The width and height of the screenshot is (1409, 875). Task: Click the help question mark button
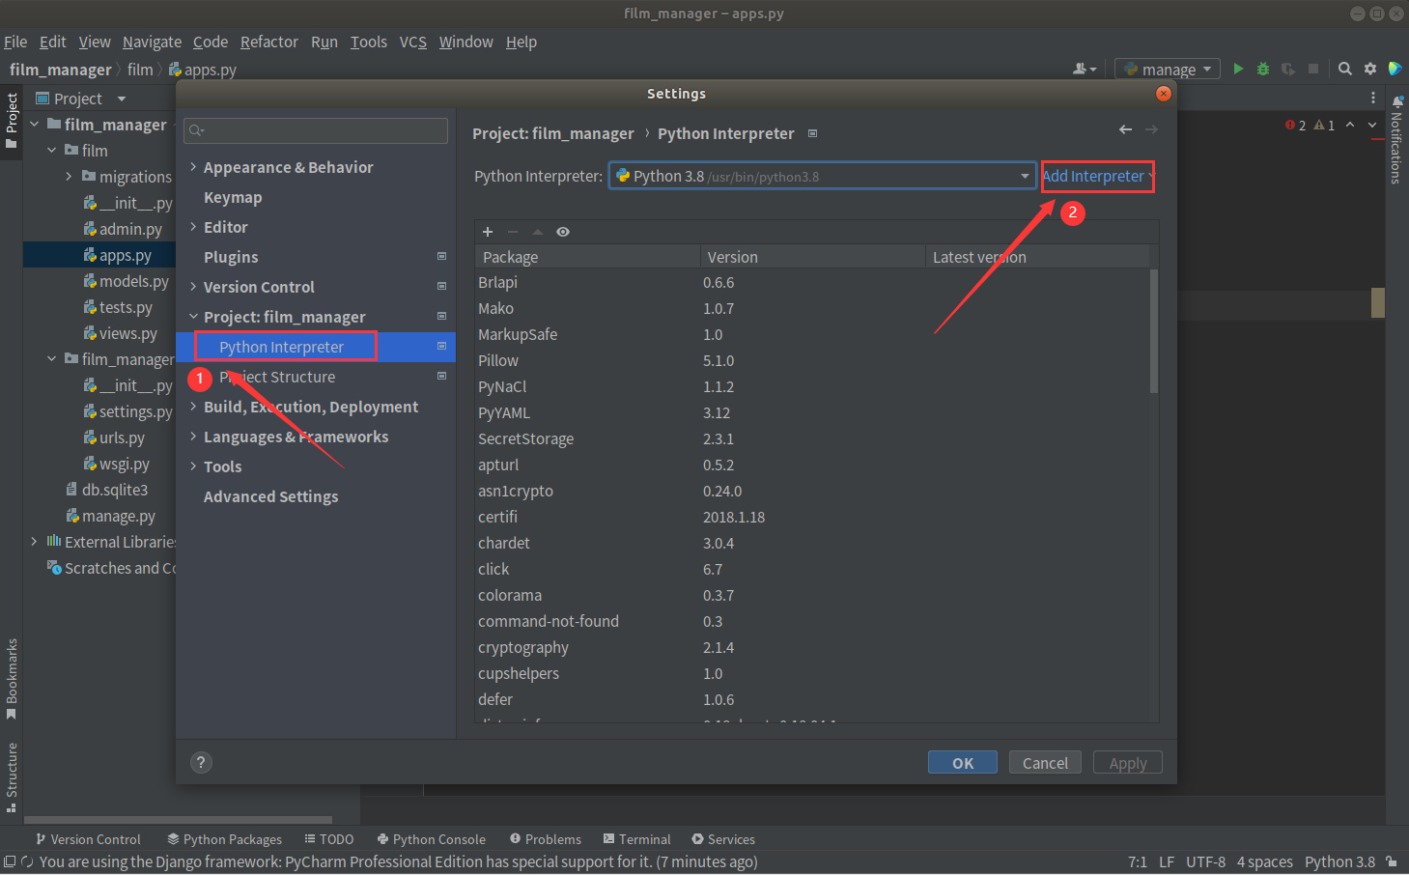tap(201, 762)
